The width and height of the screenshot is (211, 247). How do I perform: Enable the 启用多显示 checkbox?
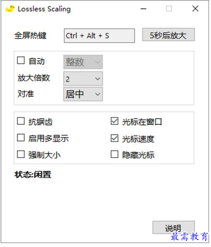pos(21,138)
